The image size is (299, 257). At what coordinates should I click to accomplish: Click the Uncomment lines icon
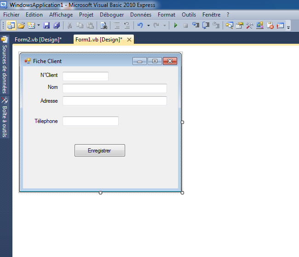(127, 25)
